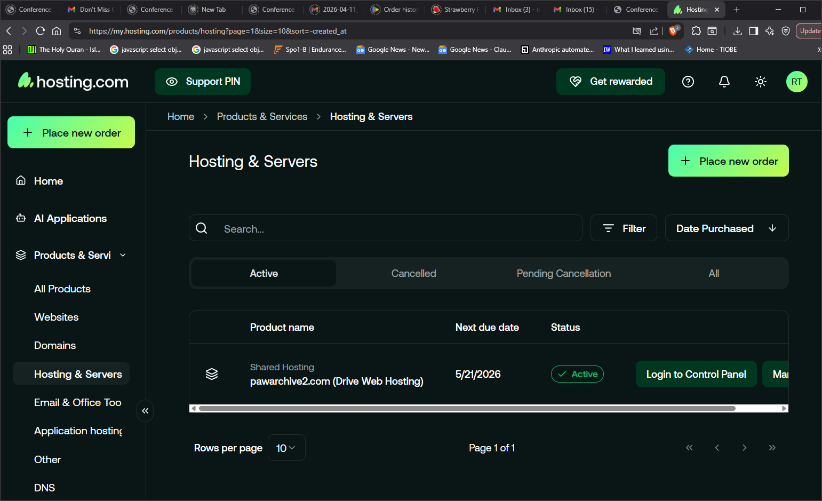Open the RT user avatar menu

(796, 82)
